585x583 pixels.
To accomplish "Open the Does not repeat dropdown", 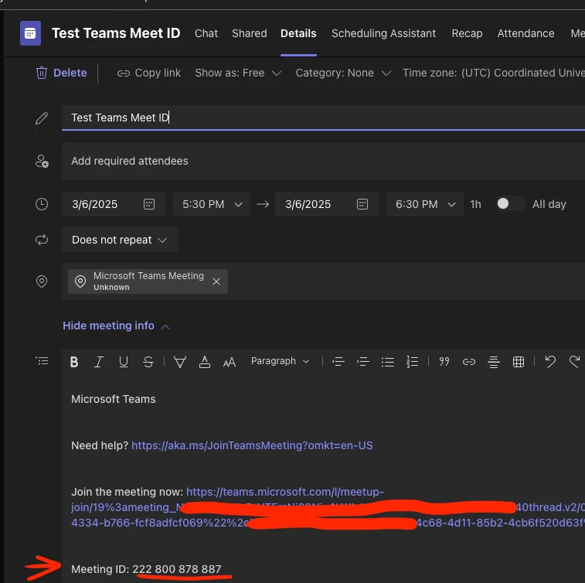I will click(x=120, y=240).
